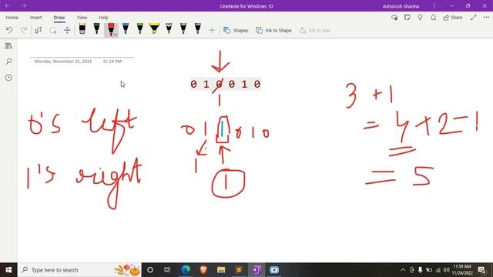Open the Help tab
Image resolution: width=493 pixels, height=277 pixels.
tap(103, 18)
